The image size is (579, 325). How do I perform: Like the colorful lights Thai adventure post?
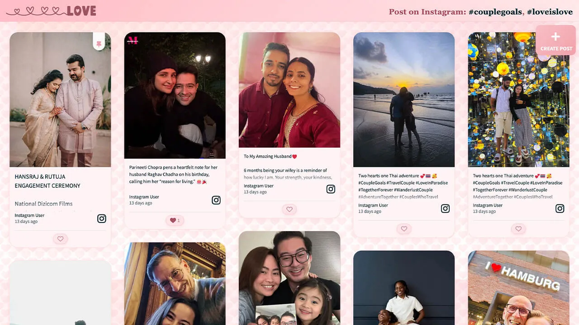pos(518,229)
